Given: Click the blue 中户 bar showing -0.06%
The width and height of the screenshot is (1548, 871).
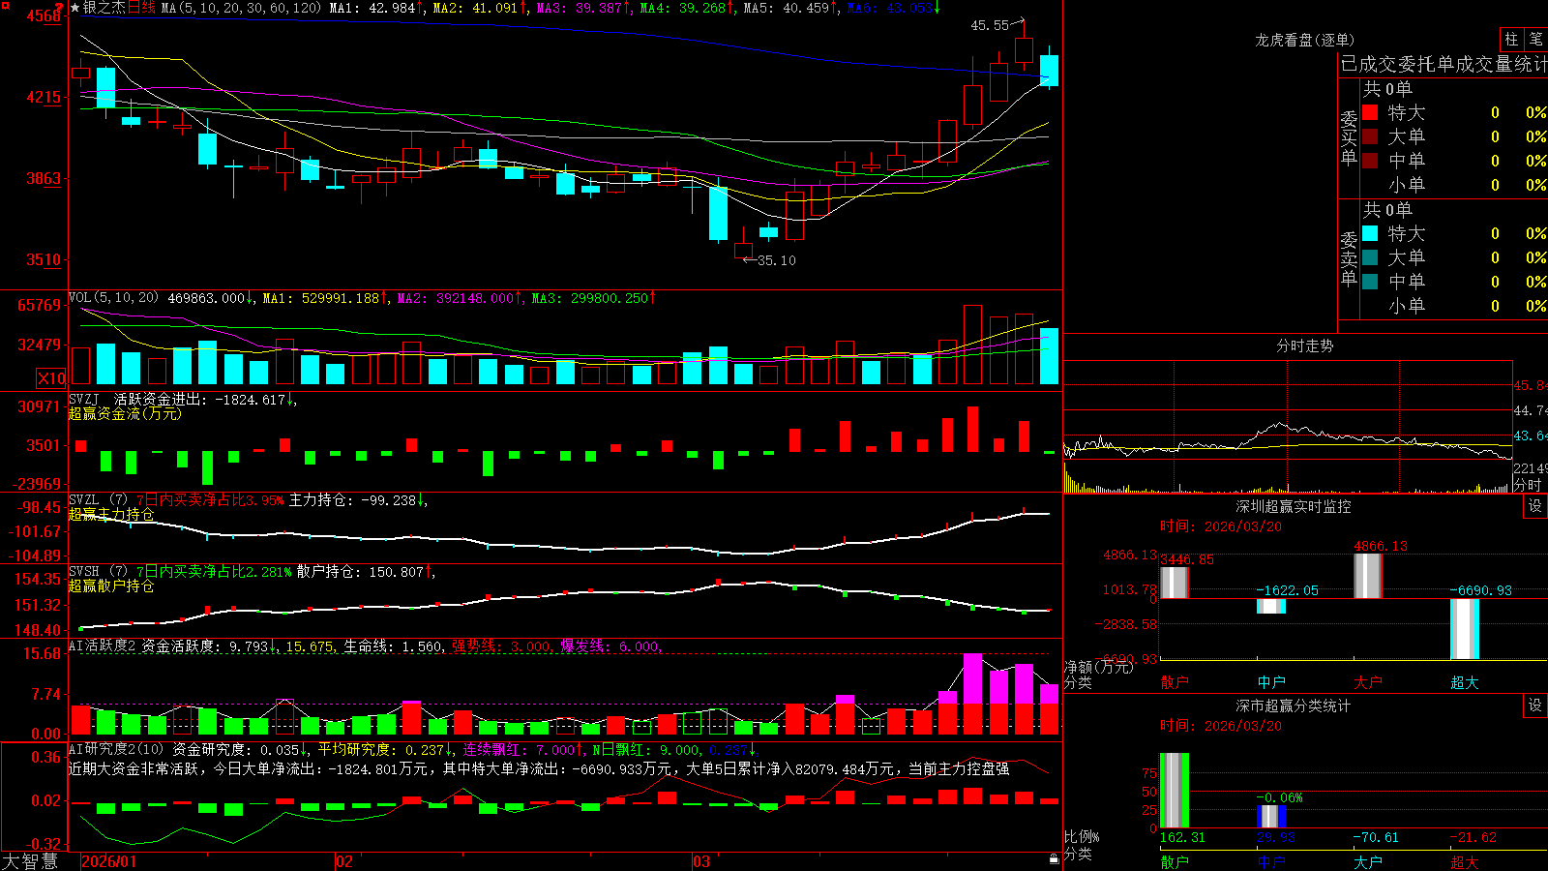Looking at the screenshot, I should point(1271,817).
